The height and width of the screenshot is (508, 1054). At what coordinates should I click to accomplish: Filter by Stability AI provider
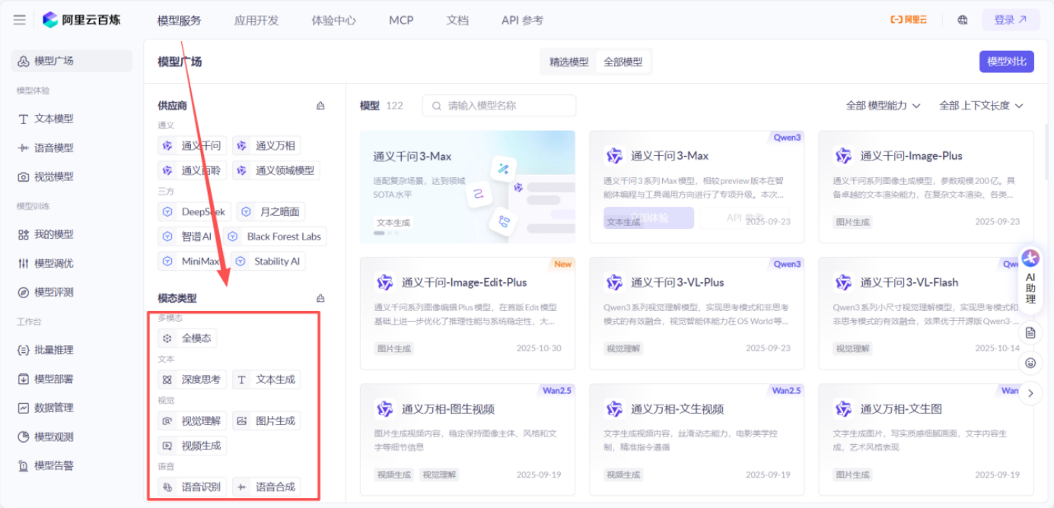click(268, 261)
